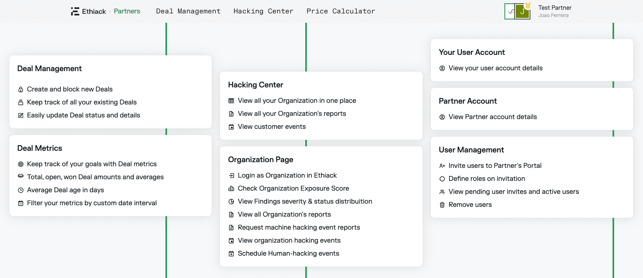Click trash icon beside Remove users
The height and width of the screenshot is (278, 643).
(x=442, y=205)
